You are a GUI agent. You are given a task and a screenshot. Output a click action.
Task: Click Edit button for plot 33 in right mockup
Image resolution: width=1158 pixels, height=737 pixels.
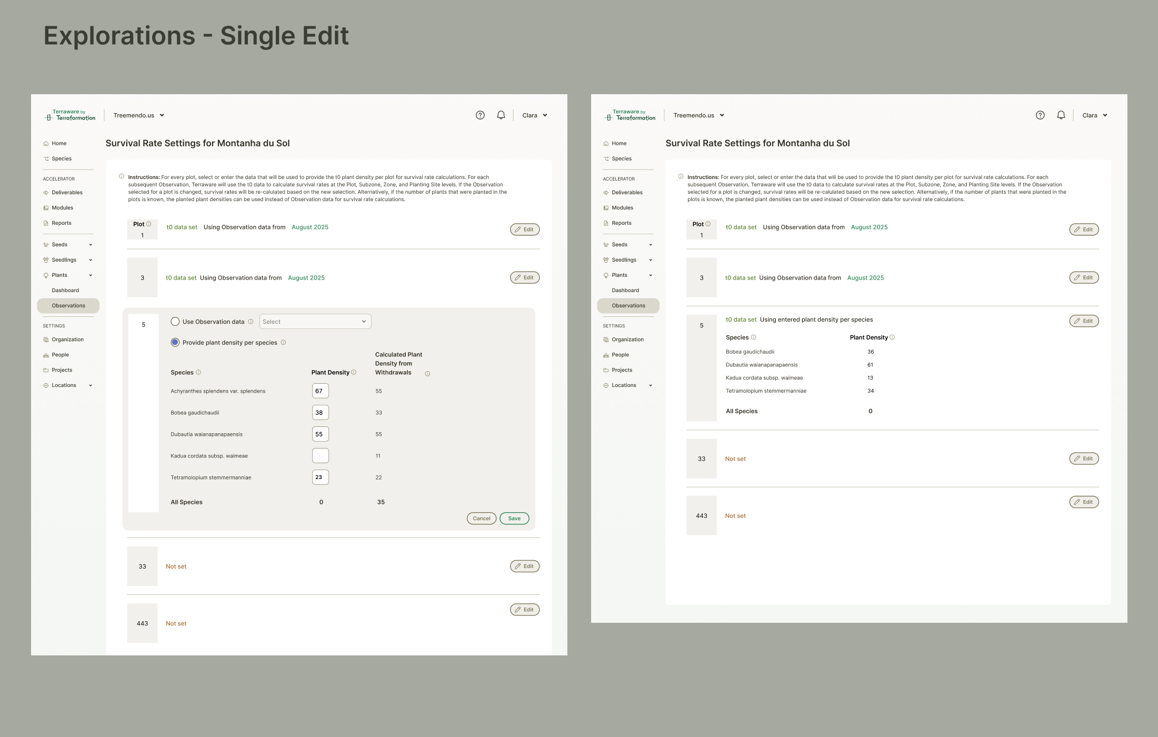pyautogui.click(x=1084, y=459)
